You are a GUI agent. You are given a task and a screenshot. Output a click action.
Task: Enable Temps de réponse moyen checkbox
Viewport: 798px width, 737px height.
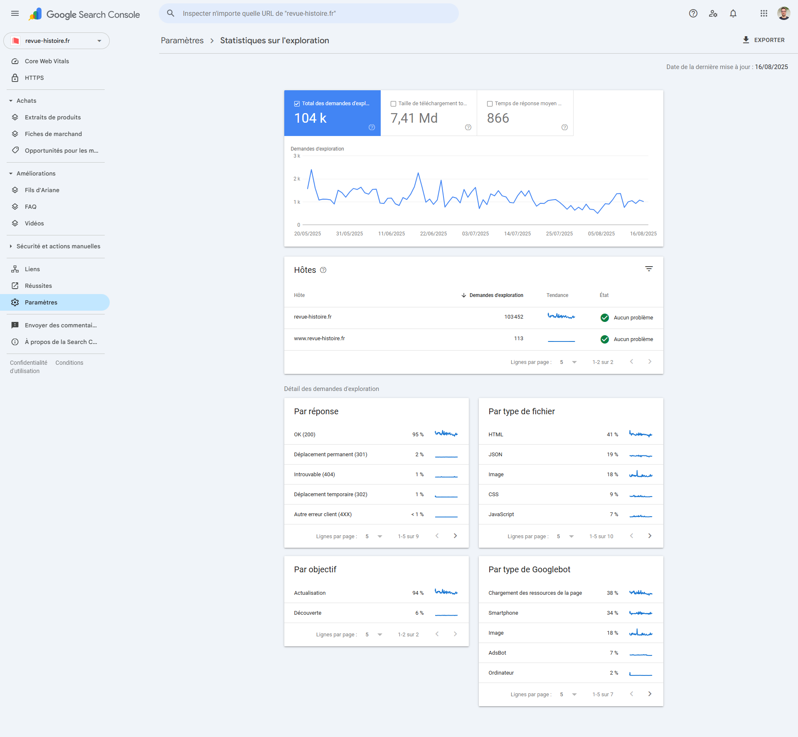click(x=490, y=104)
